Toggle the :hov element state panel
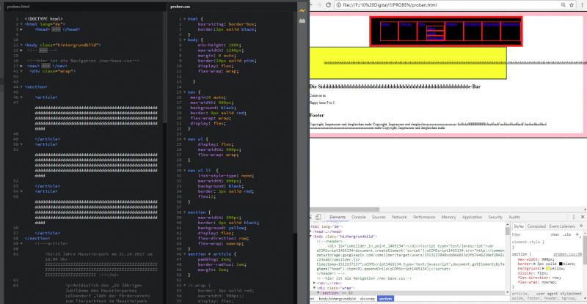The image size is (587, 304). tap(554, 234)
